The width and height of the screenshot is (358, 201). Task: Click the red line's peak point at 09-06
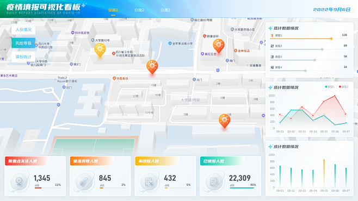pos(335,96)
